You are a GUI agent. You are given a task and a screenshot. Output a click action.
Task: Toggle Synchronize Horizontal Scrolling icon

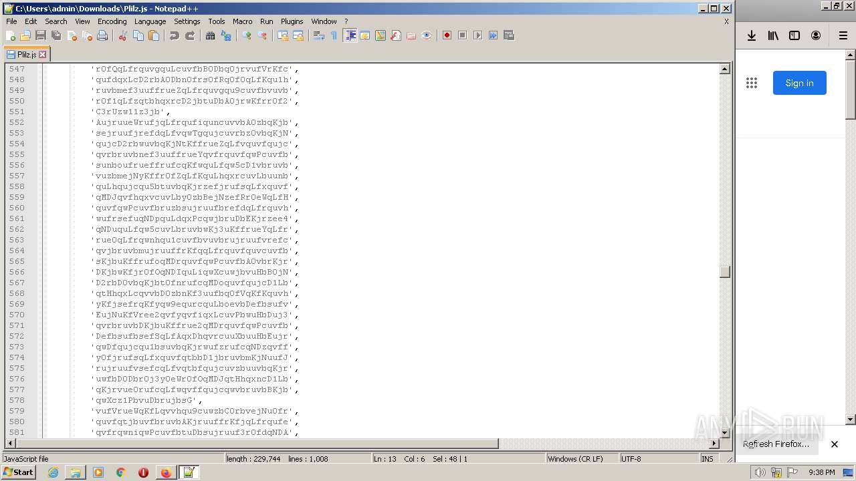click(x=298, y=35)
